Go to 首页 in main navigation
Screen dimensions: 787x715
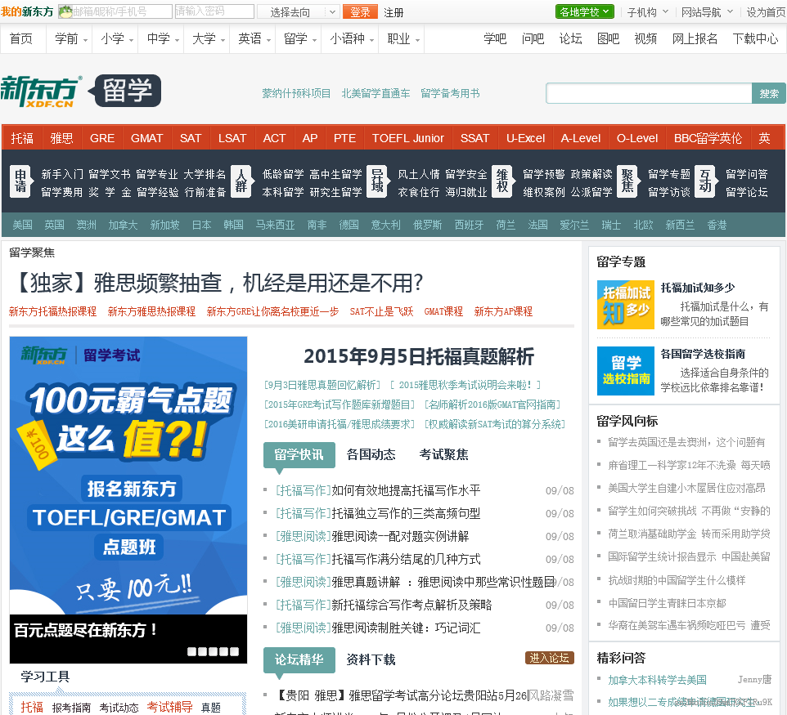pos(21,38)
